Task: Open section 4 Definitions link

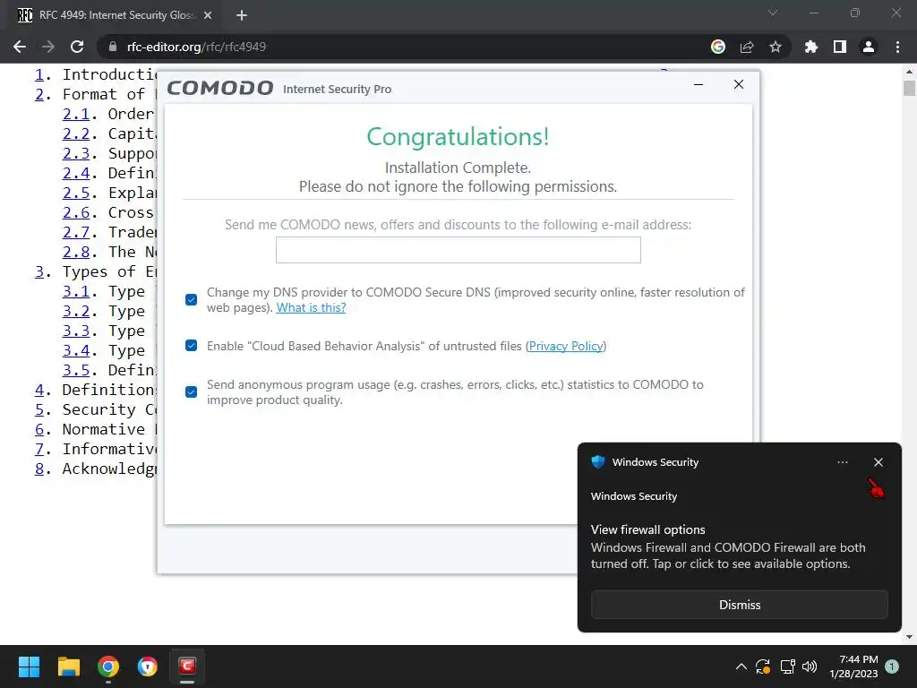Action: (x=39, y=390)
